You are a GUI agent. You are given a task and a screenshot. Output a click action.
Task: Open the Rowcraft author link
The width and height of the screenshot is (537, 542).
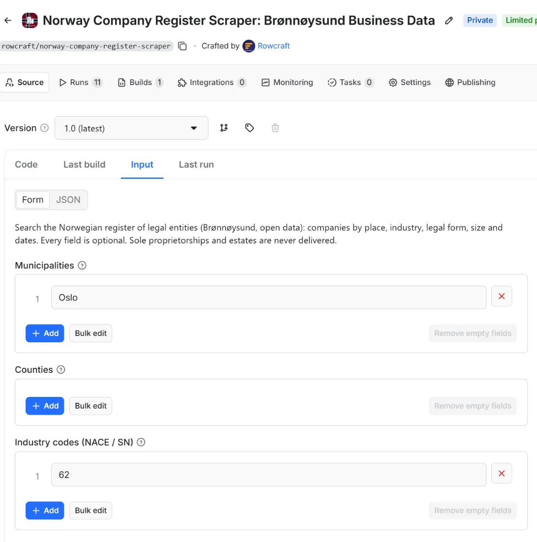273,46
